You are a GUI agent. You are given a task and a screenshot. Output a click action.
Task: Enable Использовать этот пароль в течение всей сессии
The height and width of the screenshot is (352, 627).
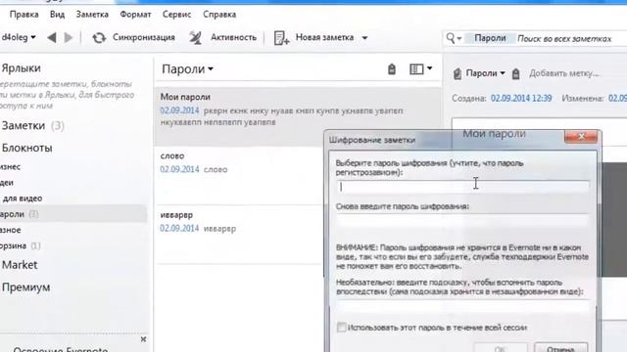coord(342,328)
